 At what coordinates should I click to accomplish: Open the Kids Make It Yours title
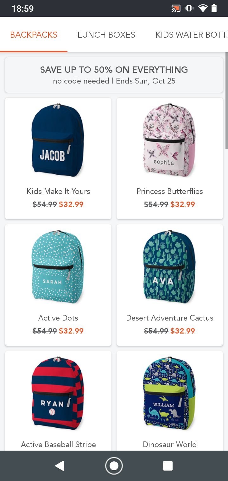pos(58,191)
